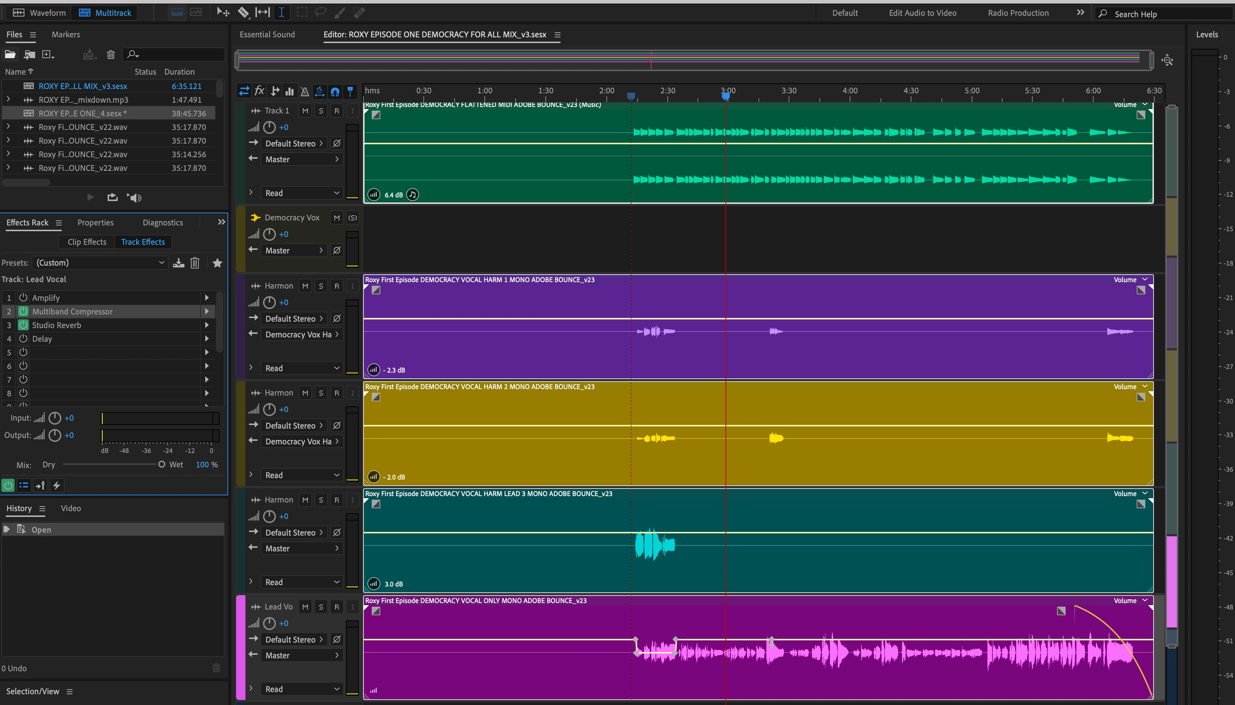Toggle the fx effects view button

259,90
